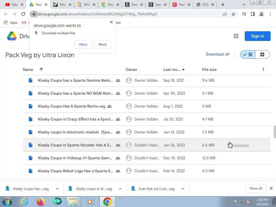Expand options for Evan Ryk 1st Cust....veg download
The image size is (276, 207).
pyautogui.click(x=183, y=189)
